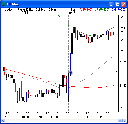Close the 15 Min. chart window
The width and height of the screenshot is (128, 124).
[124, 4]
